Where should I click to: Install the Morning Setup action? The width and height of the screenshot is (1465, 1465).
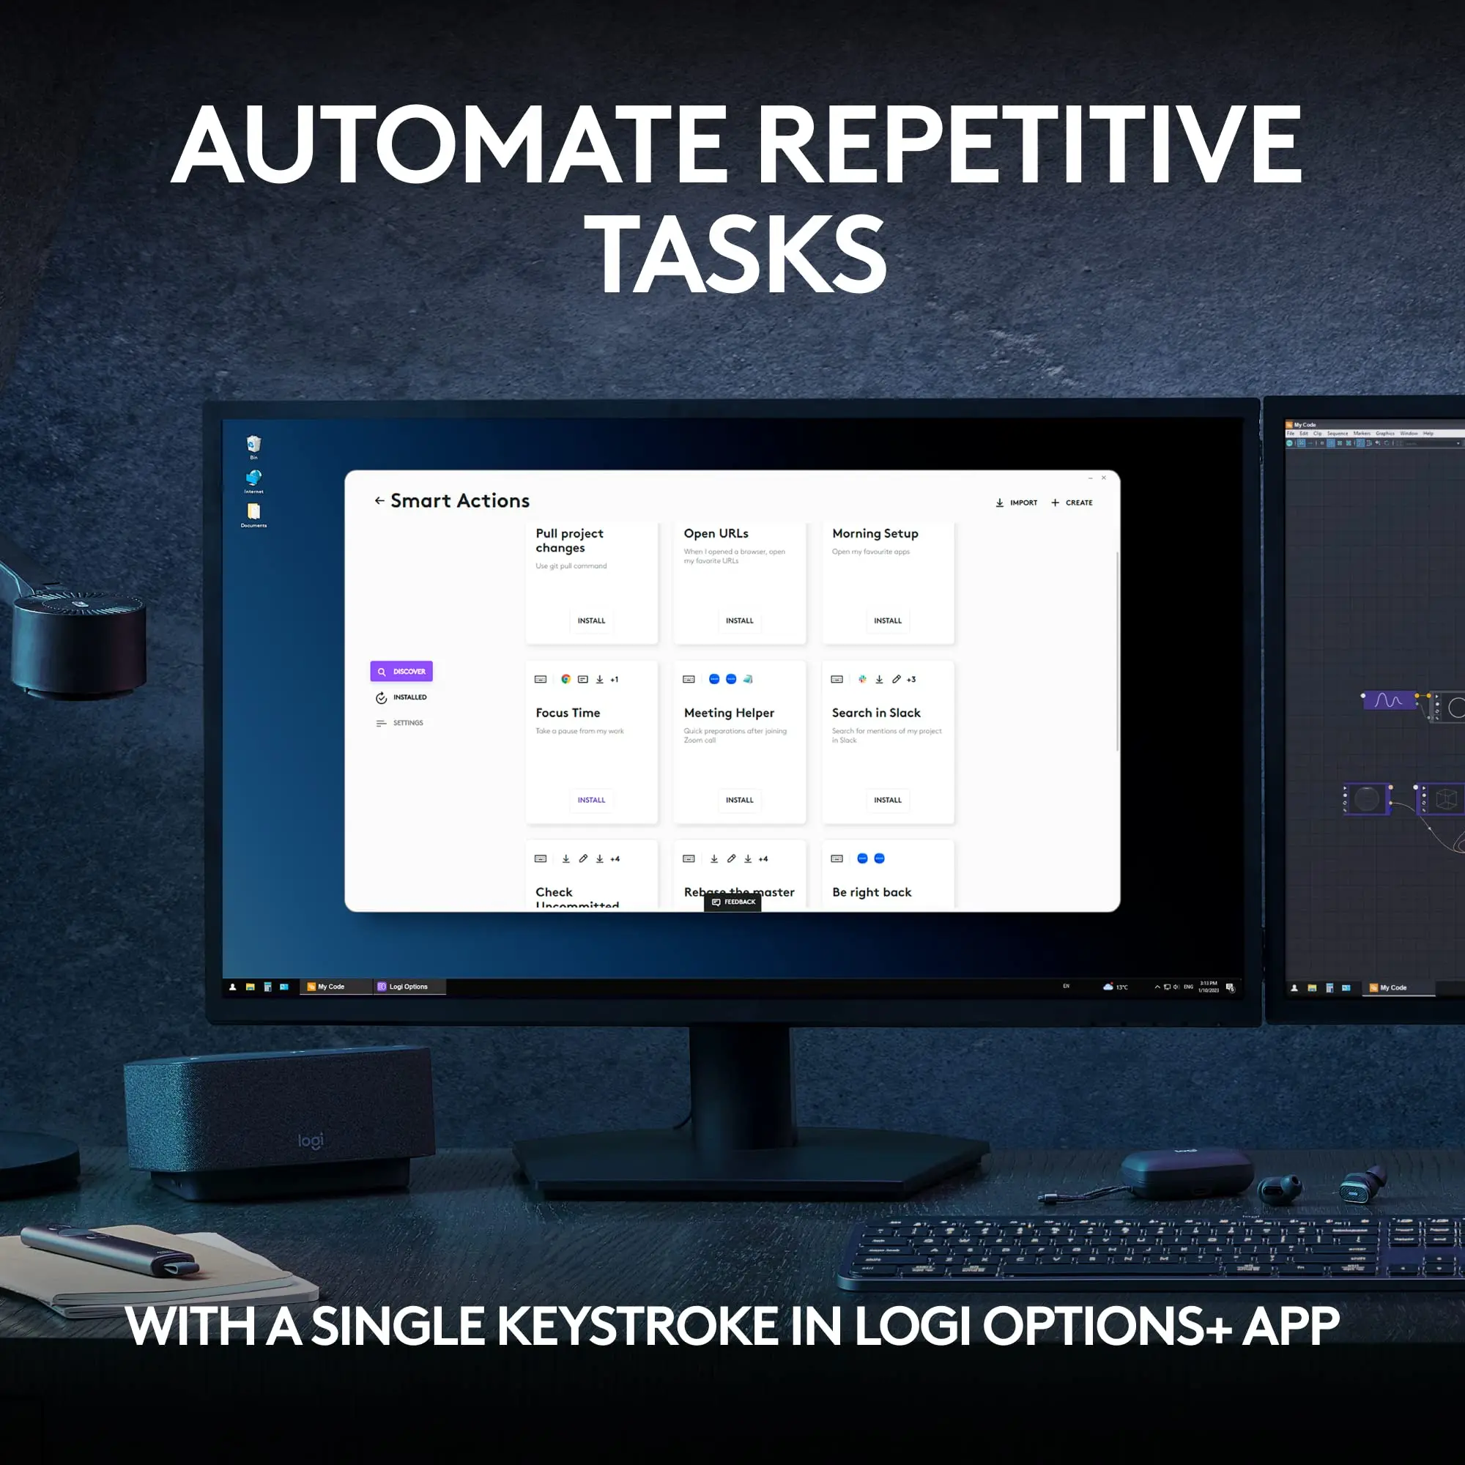887,618
